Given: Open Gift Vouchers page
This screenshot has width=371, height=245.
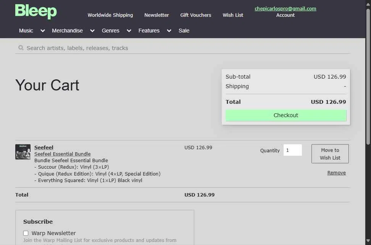Looking at the screenshot, I should pyautogui.click(x=196, y=15).
